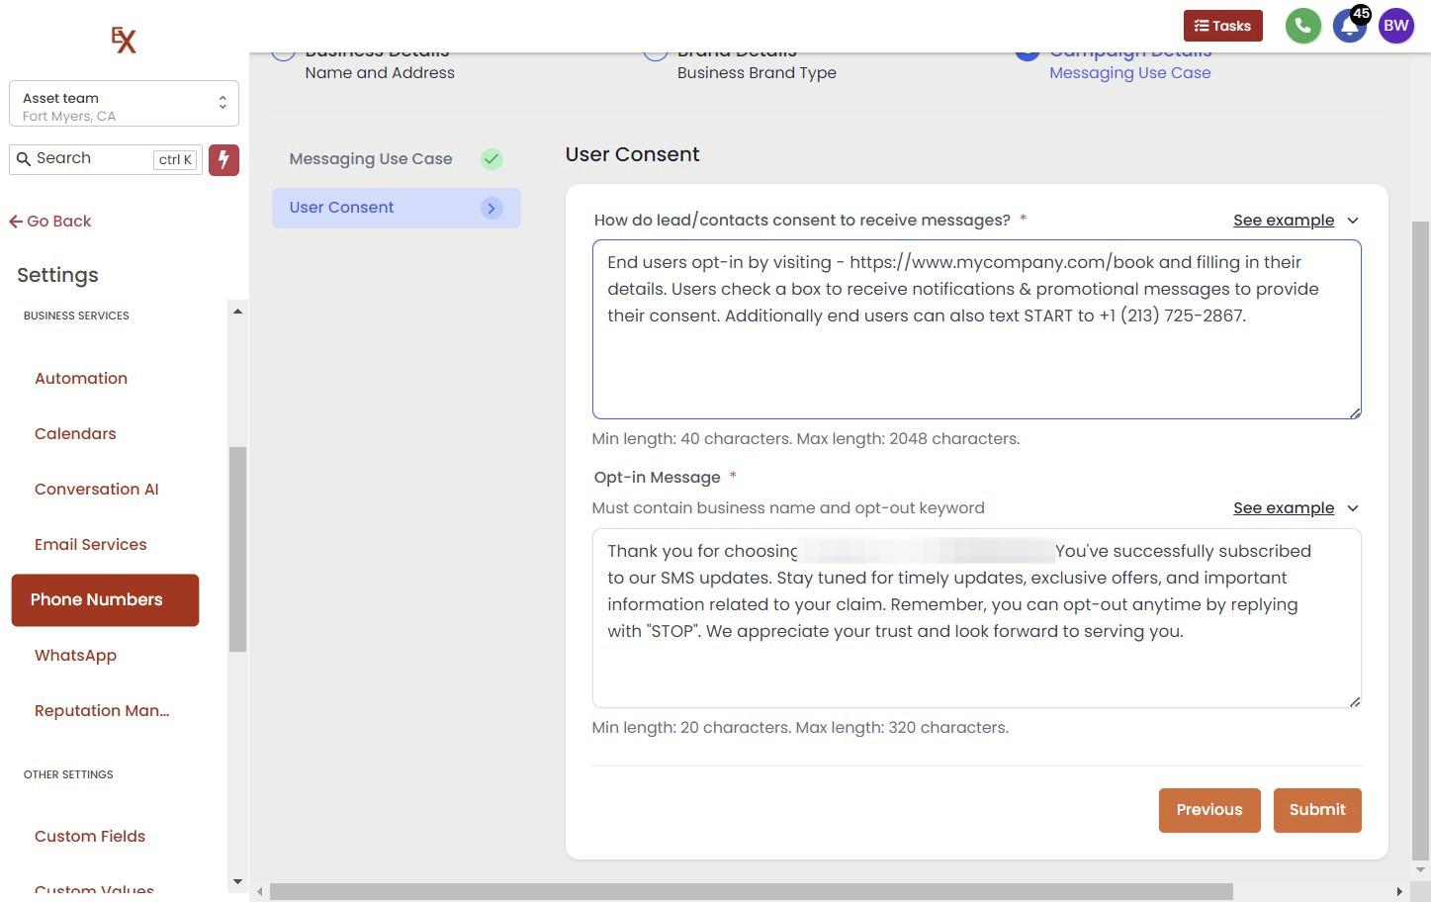1431x902 pixels.
Task: Click the Previous button
Action: (x=1208, y=810)
